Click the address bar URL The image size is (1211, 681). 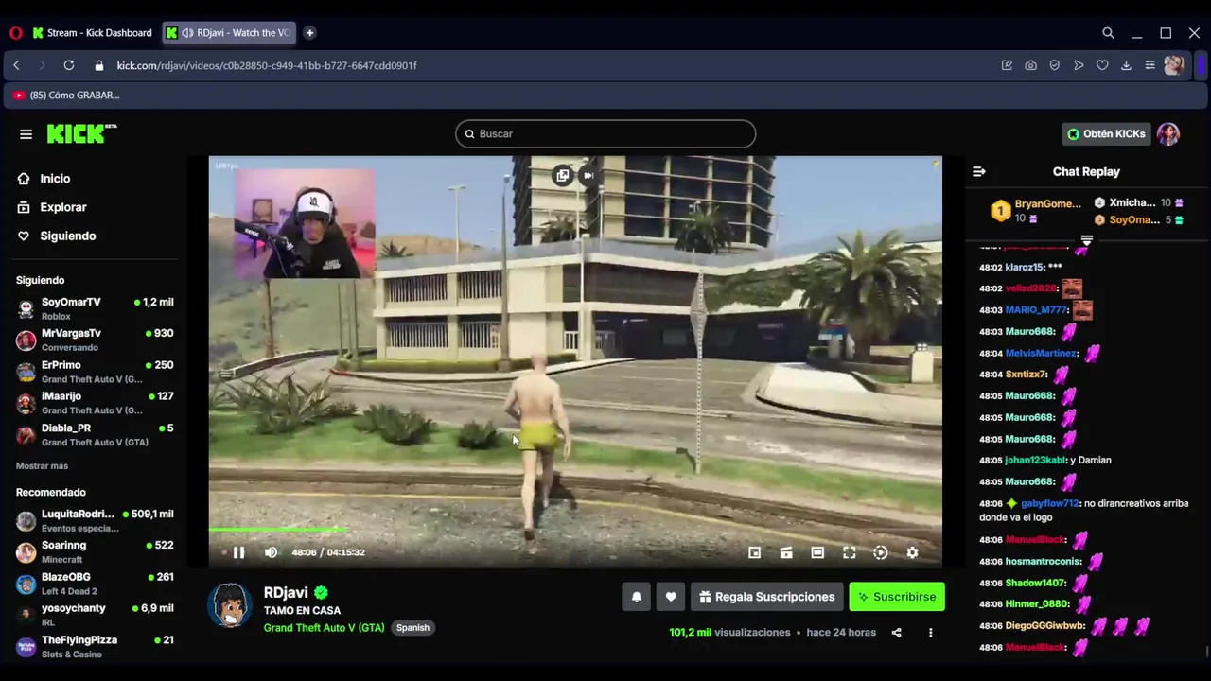pos(267,65)
